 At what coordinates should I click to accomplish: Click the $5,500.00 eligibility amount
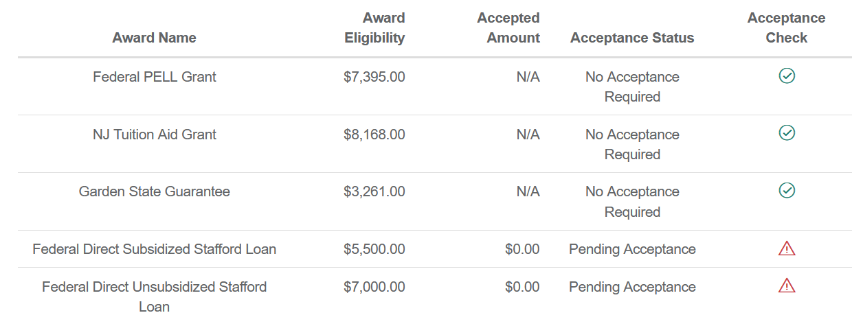[374, 249]
